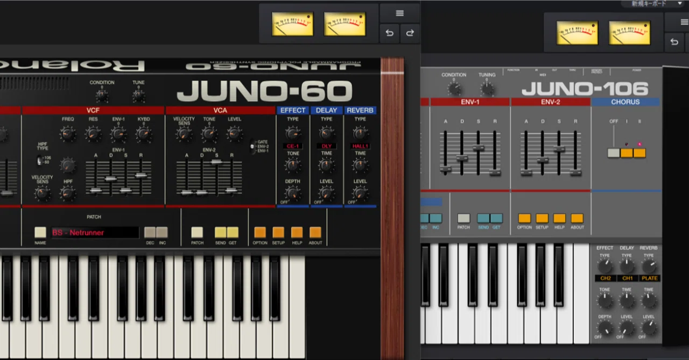Toggle the VCA GATE/ENV-2/ENV-1 switch
The height and width of the screenshot is (360, 689).
[x=253, y=146]
